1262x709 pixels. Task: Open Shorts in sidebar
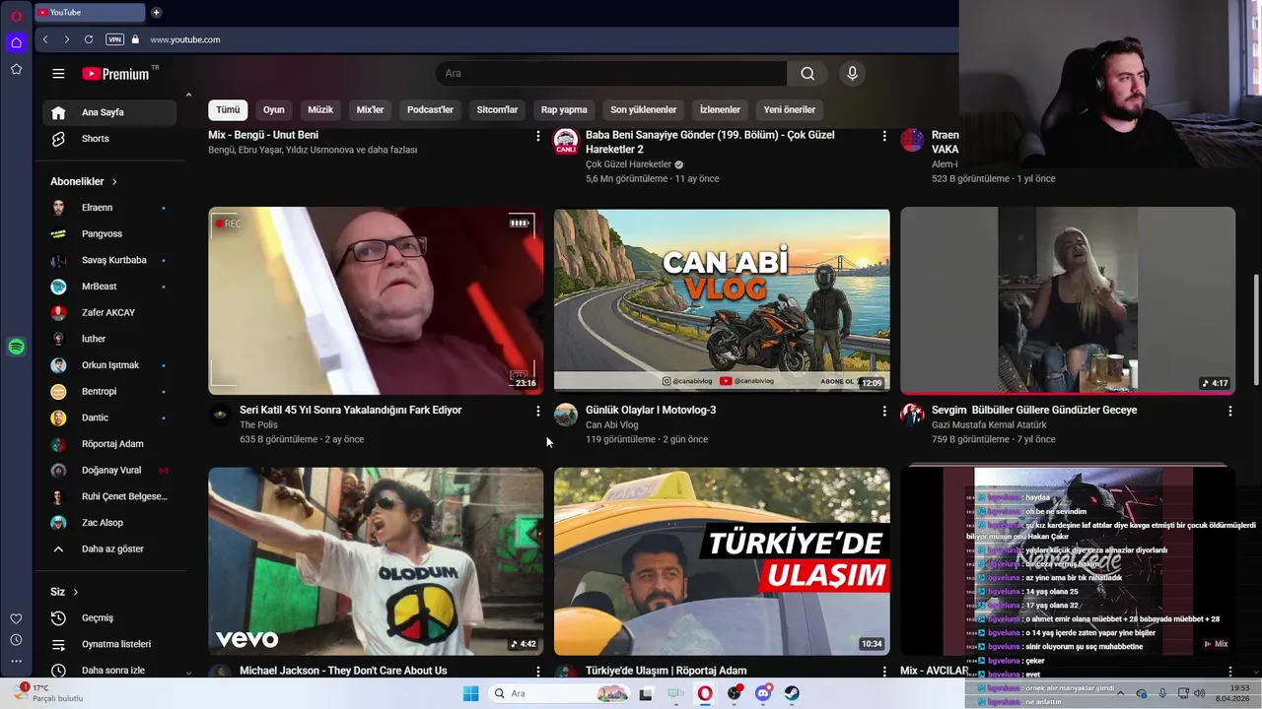[109, 139]
